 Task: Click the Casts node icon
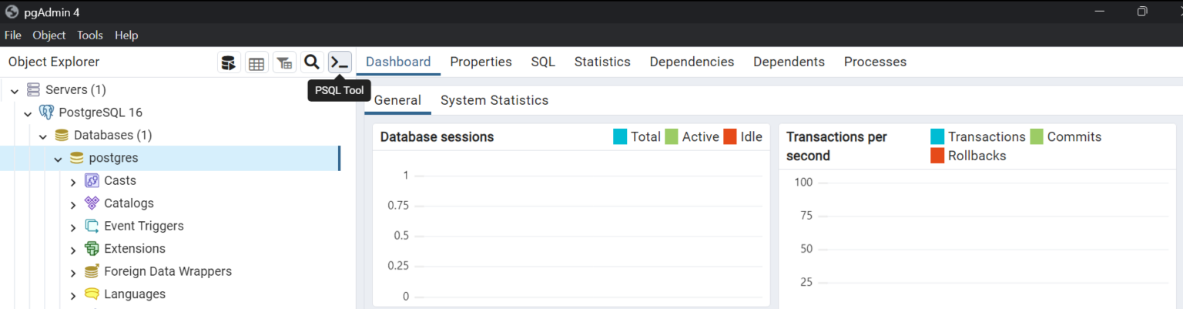pyautogui.click(x=92, y=180)
